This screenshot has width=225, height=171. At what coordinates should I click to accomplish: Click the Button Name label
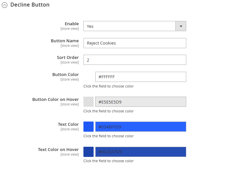point(65,41)
